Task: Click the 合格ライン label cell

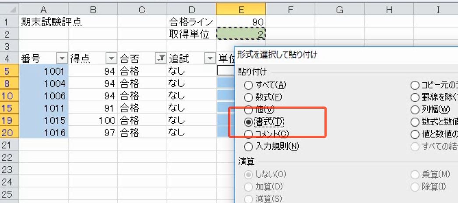Action: [192, 22]
